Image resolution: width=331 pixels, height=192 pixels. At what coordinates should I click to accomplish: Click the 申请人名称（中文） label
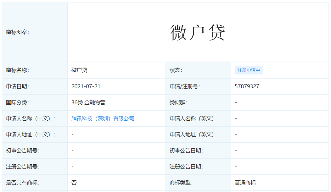[x=31, y=119]
